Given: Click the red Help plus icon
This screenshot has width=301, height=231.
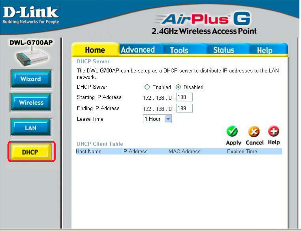Looking at the screenshot, I should tap(274, 131).
